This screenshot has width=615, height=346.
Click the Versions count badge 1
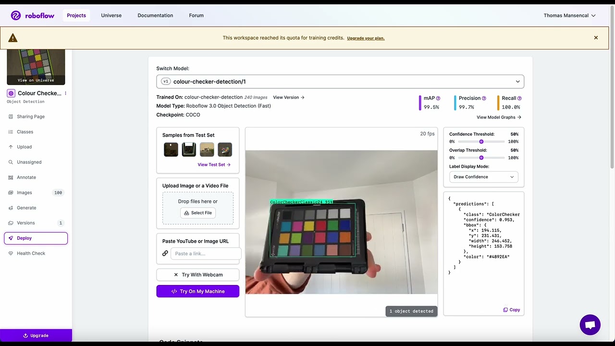coord(61,223)
